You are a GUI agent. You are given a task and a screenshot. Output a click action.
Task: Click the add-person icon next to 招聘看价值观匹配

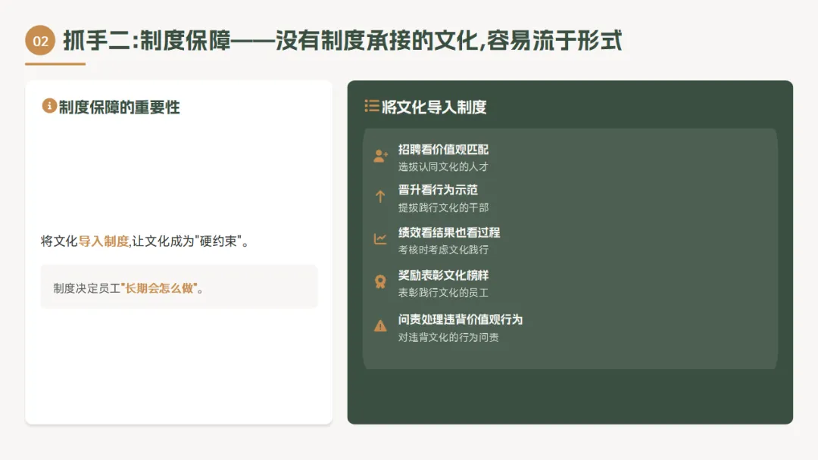pyautogui.click(x=380, y=156)
